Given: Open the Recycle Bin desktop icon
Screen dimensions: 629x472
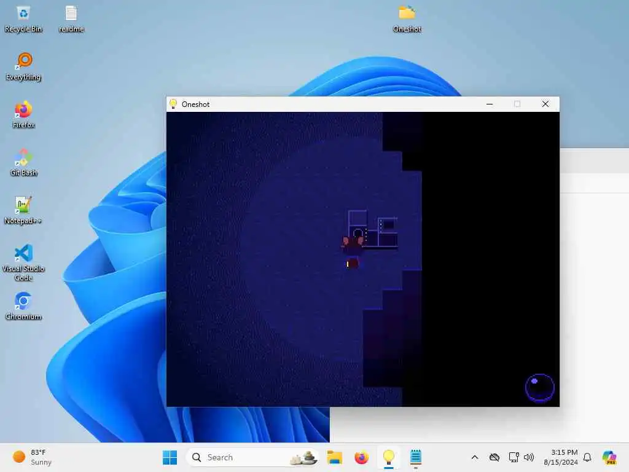Looking at the screenshot, I should [x=23, y=19].
